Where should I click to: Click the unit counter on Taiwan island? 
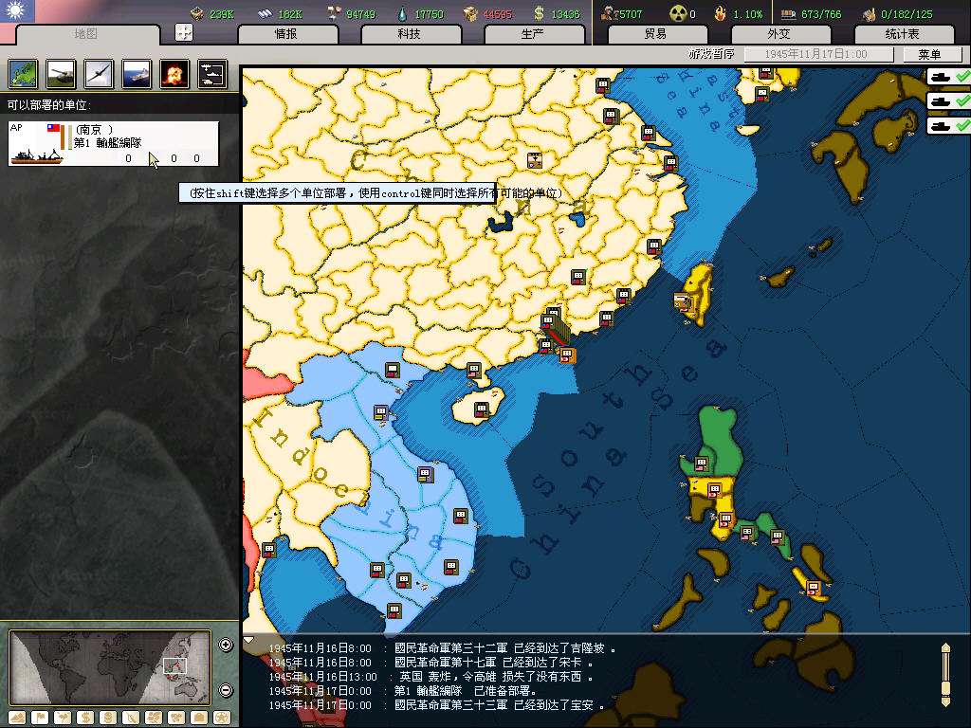click(x=683, y=302)
